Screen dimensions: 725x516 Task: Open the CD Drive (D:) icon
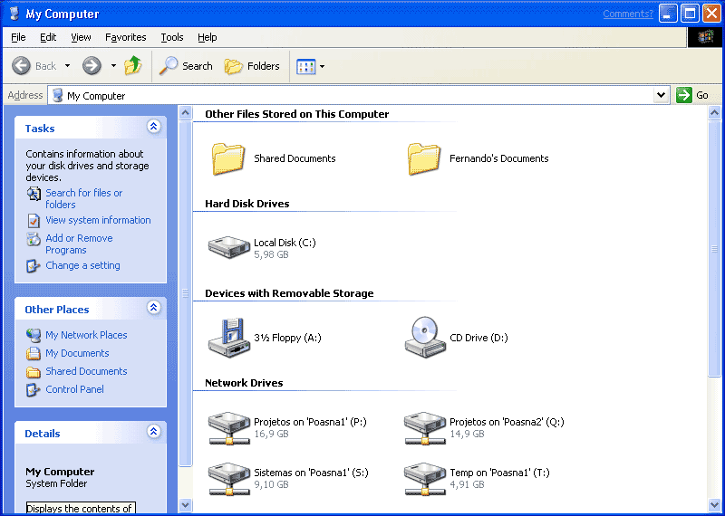pyautogui.click(x=424, y=337)
